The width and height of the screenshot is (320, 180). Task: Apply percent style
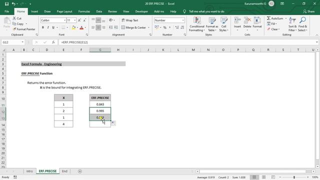click(x=164, y=27)
